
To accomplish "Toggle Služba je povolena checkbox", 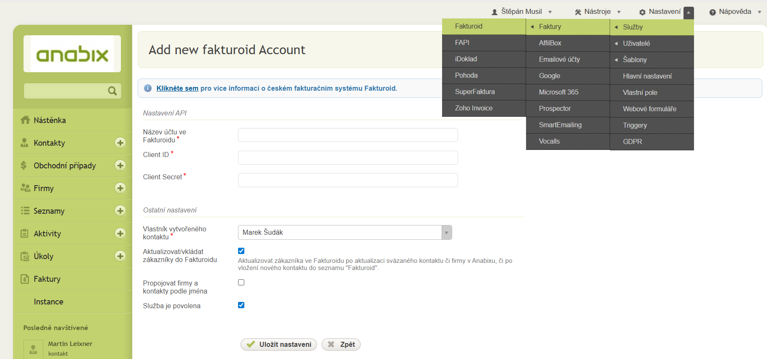I will pos(241,305).
